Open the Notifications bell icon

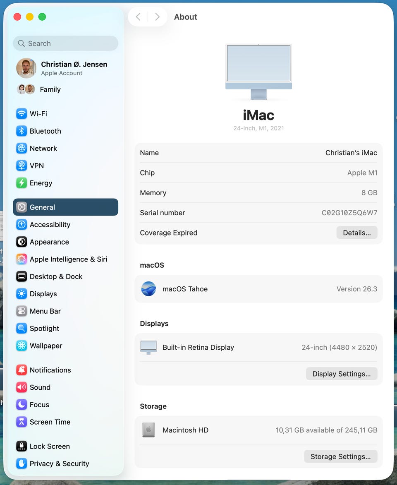[x=22, y=370]
